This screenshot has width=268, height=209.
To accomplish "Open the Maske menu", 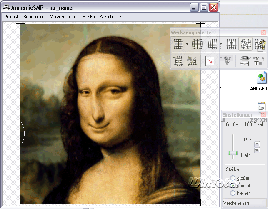I will 88,17.
